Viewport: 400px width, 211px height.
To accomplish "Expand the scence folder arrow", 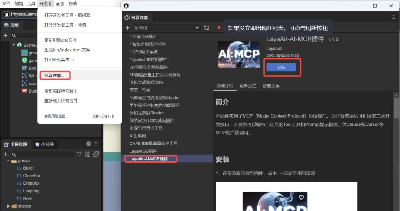I will [8, 206].
